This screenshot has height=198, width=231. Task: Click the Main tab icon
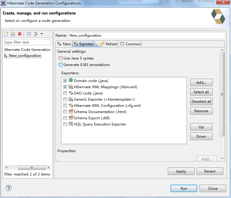click(59, 44)
